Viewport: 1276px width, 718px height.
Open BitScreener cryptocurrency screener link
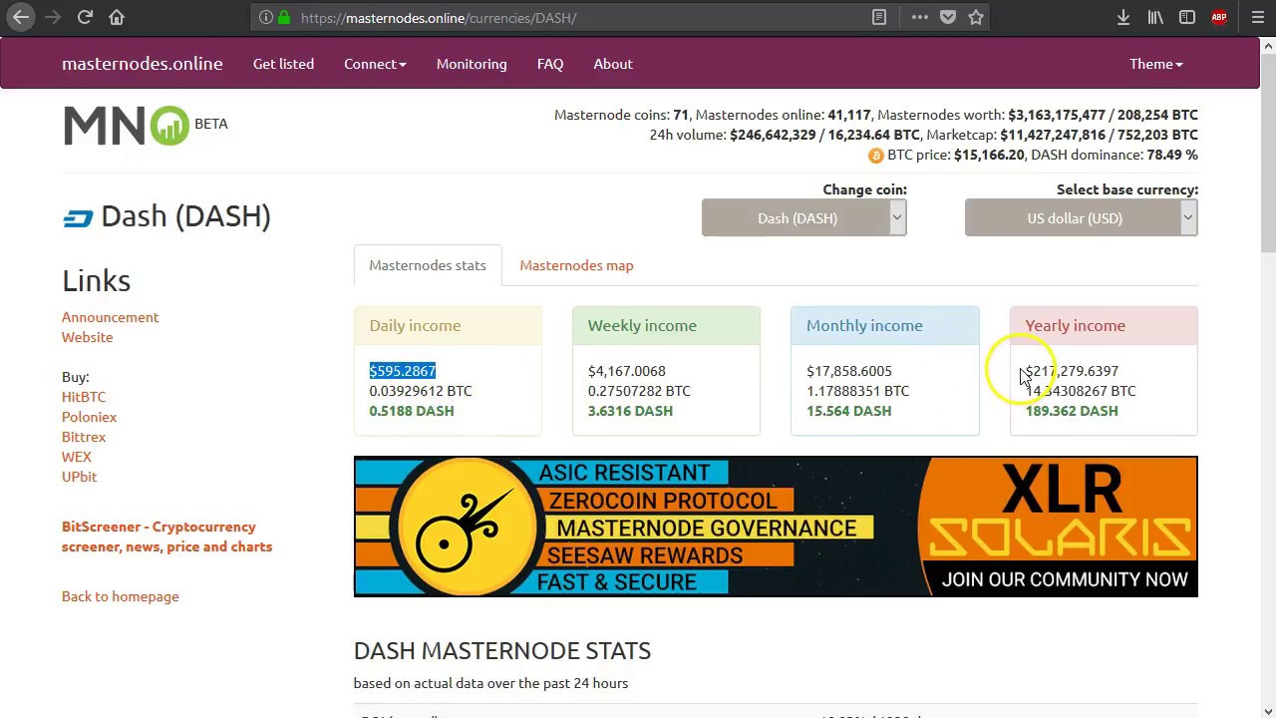pos(166,537)
